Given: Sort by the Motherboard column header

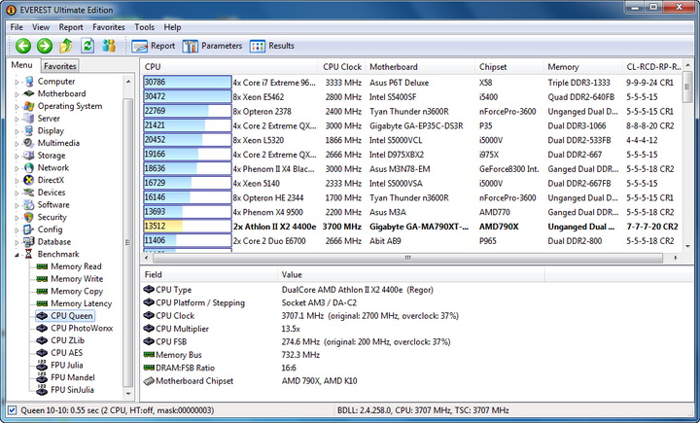Looking at the screenshot, I should pyautogui.click(x=420, y=66).
